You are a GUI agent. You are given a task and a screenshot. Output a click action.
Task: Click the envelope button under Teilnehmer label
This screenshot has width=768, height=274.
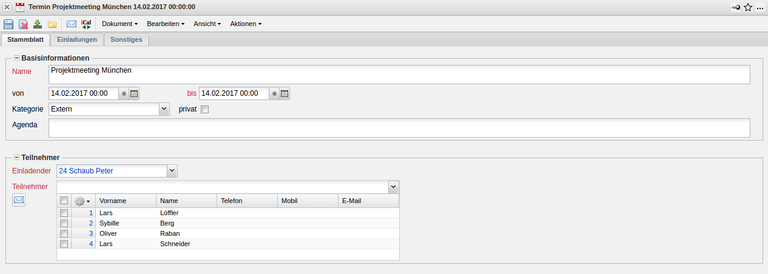pos(19,199)
